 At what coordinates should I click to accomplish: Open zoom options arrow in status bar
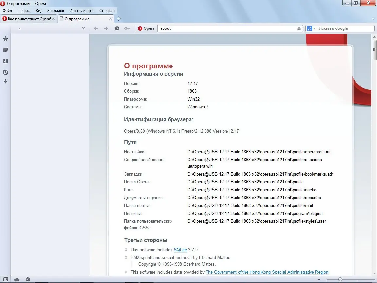pyautogui.click(x=319, y=279)
